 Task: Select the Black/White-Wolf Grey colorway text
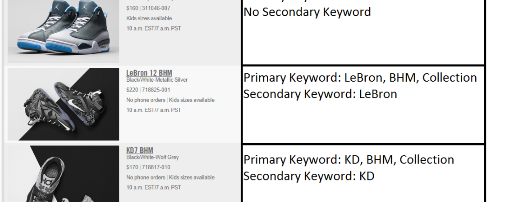[x=152, y=157]
